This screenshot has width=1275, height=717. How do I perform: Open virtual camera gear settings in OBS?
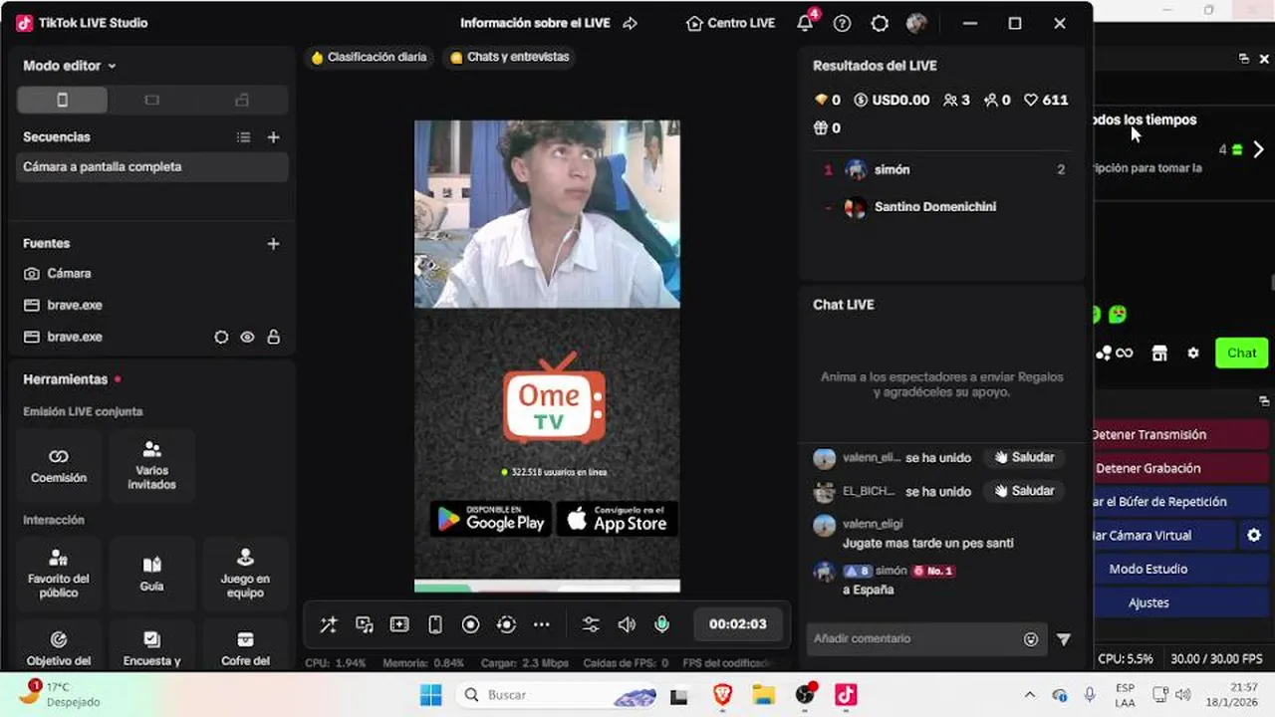click(1254, 536)
